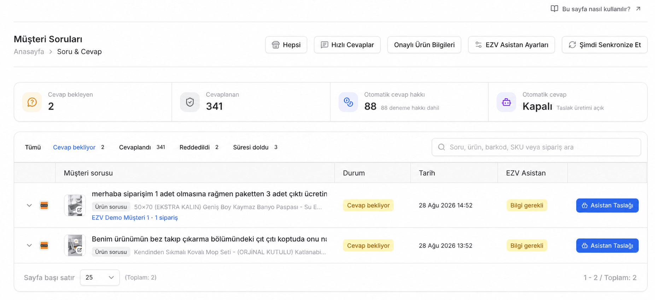Open the Cevaplandı tab
This screenshot has width=655, height=300.
click(x=142, y=147)
